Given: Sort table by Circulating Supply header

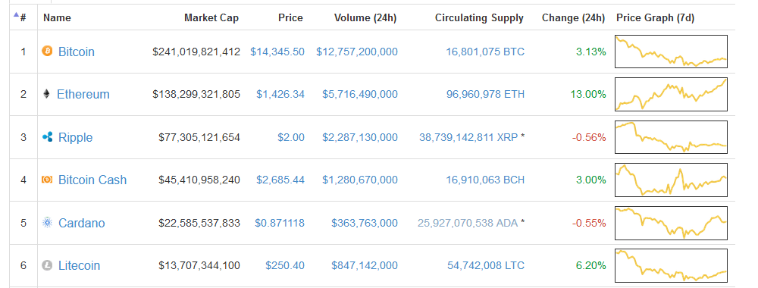Looking at the screenshot, I should (x=479, y=18).
